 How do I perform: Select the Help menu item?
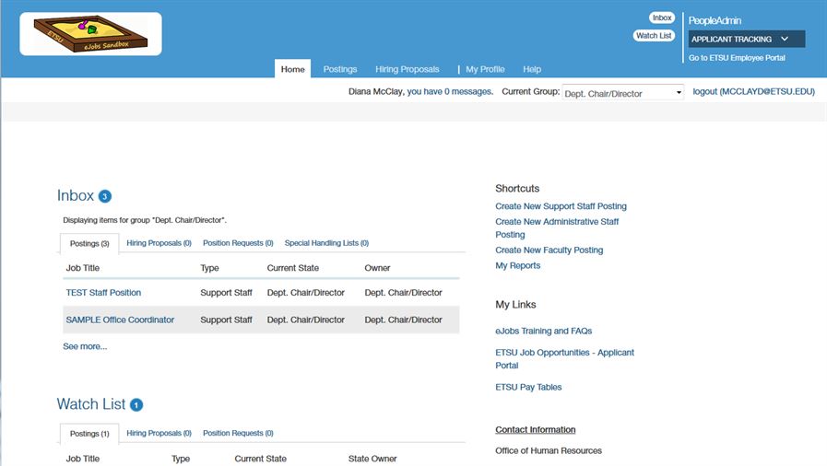(x=532, y=69)
